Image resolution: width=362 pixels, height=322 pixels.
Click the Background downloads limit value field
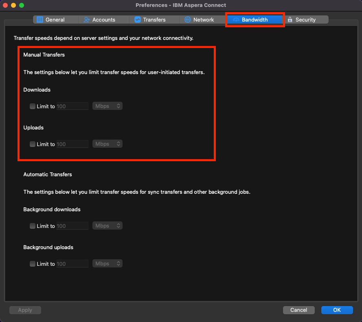72,226
